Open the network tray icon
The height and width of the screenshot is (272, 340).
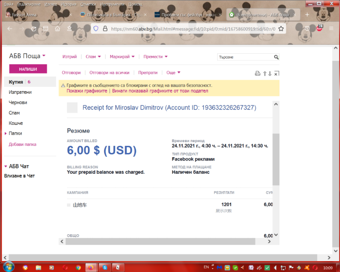coord(283,268)
